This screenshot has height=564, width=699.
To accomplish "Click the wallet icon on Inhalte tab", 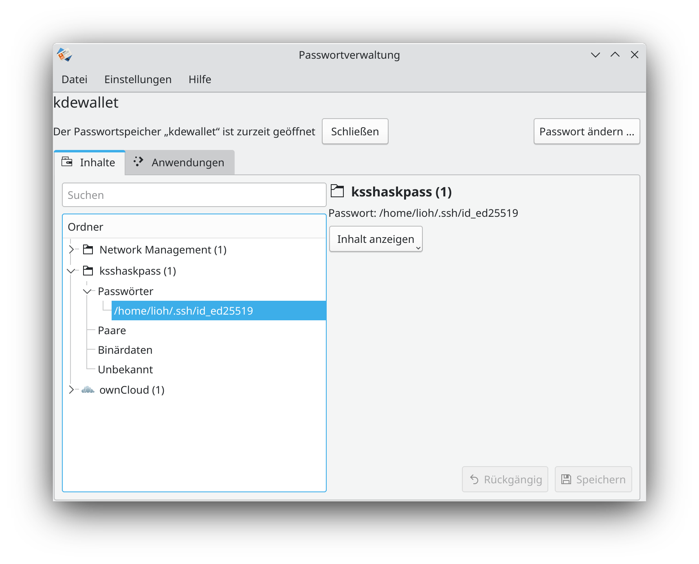I will [x=67, y=162].
